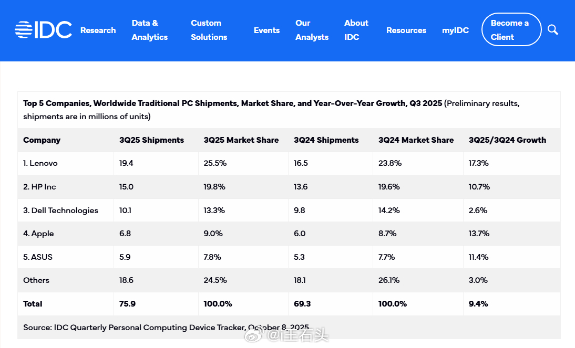Open the About IDC menu
The height and width of the screenshot is (348, 575).
pyautogui.click(x=356, y=30)
